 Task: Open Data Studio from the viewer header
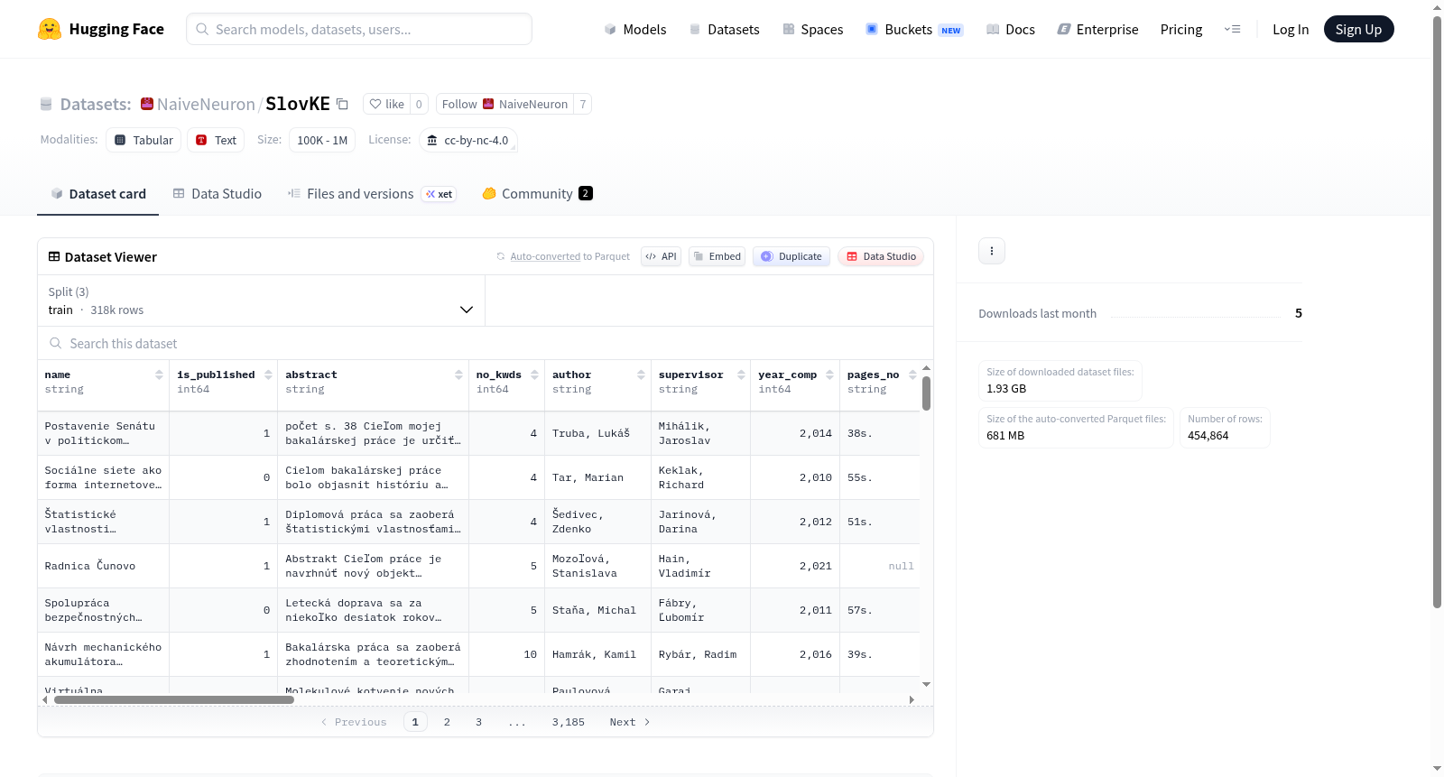pyautogui.click(x=881, y=256)
